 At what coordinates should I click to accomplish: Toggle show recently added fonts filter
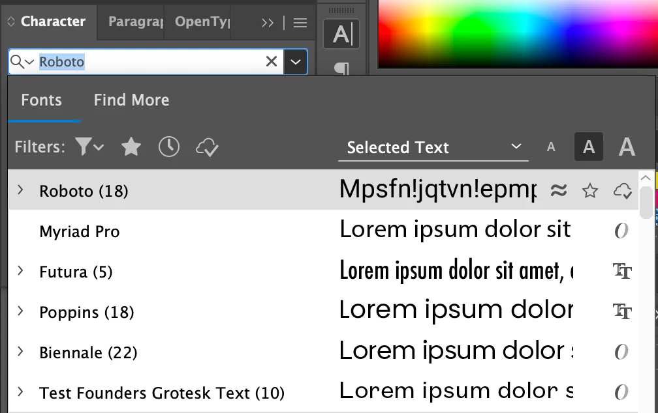tap(169, 147)
